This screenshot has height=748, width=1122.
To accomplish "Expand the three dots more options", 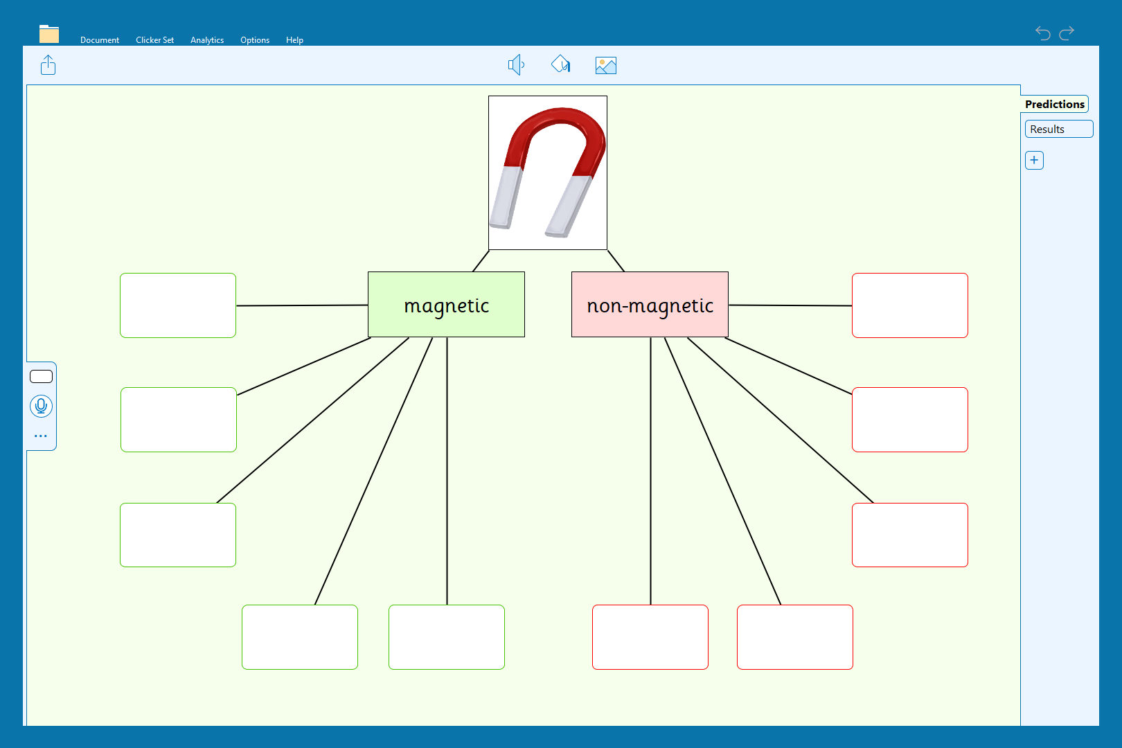I will pyautogui.click(x=41, y=436).
